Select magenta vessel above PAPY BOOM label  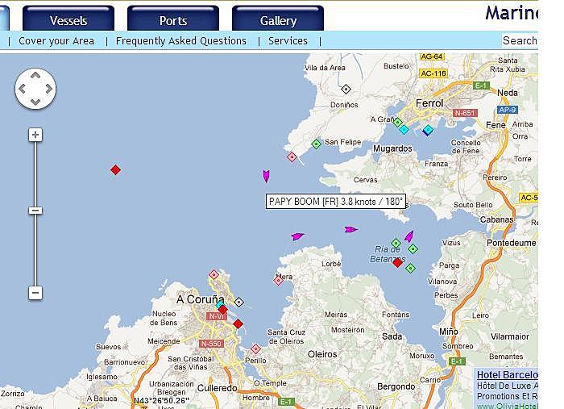coord(266,176)
